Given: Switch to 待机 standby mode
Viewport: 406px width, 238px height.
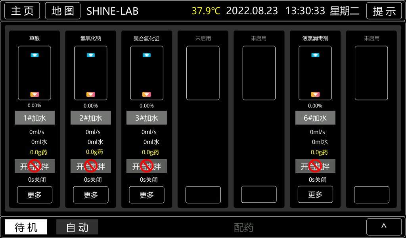Looking at the screenshot, I should coord(26,227).
